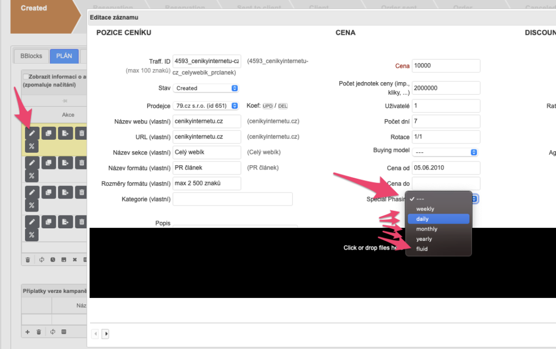Screen dimensions: 556x349
Task: Click the clock icon in the plan table footer
Action: click(x=53, y=260)
